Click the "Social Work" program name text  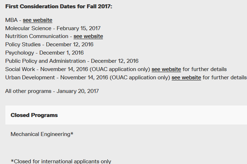(20, 69)
